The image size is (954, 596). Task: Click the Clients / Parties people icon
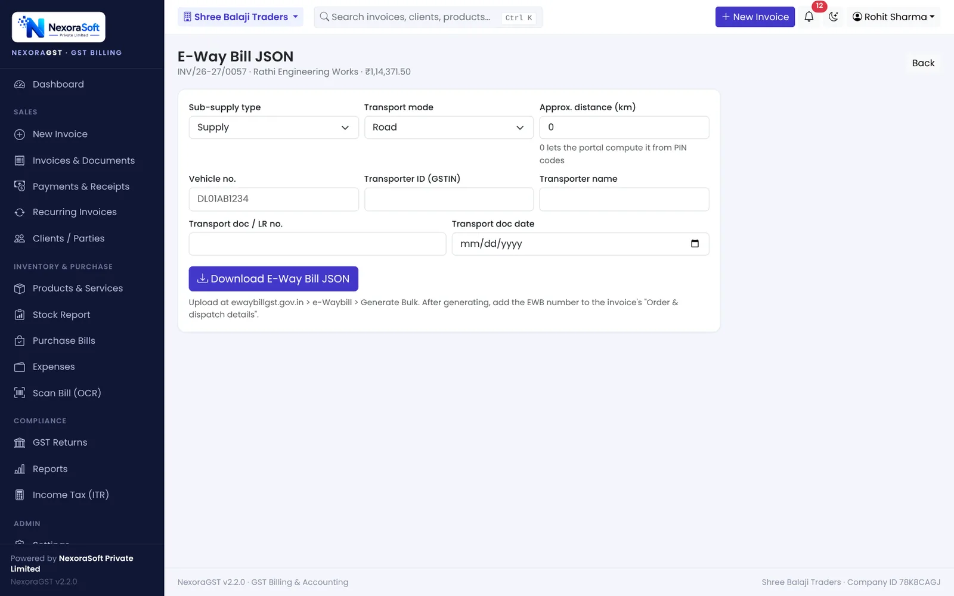[20, 238]
